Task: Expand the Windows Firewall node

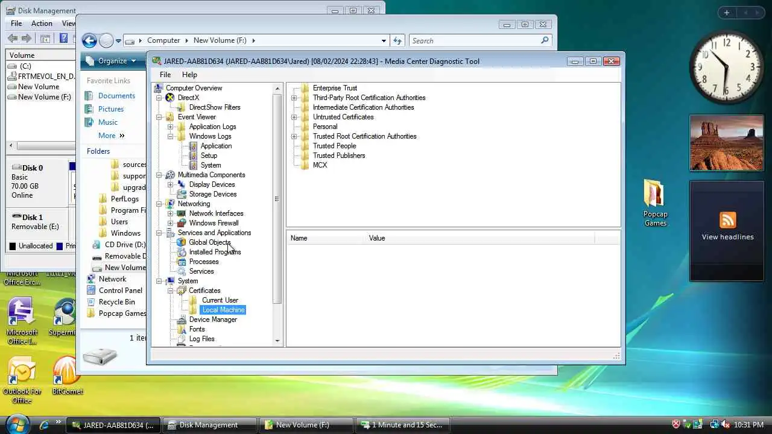Action: tap(171, 223)
